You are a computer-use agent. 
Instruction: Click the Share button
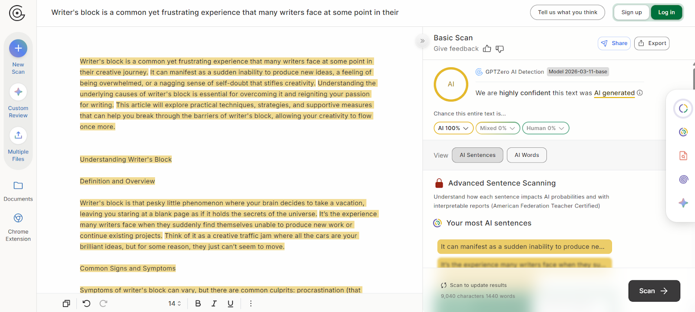[614, 43]
